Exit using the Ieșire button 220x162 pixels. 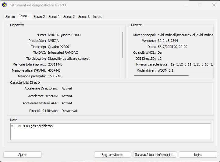coord(198,155)
